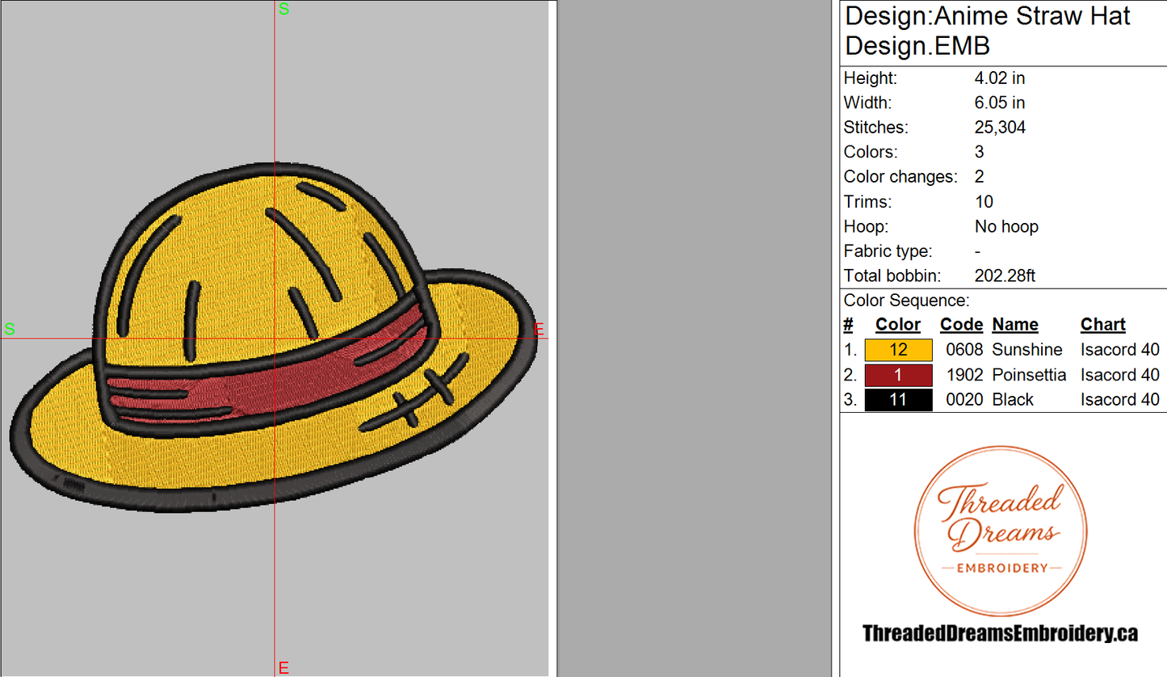The width and height of the screenshot is (1167, 677).
Task: Click the Stitches count '25,304'
Action: [1000, 128]
